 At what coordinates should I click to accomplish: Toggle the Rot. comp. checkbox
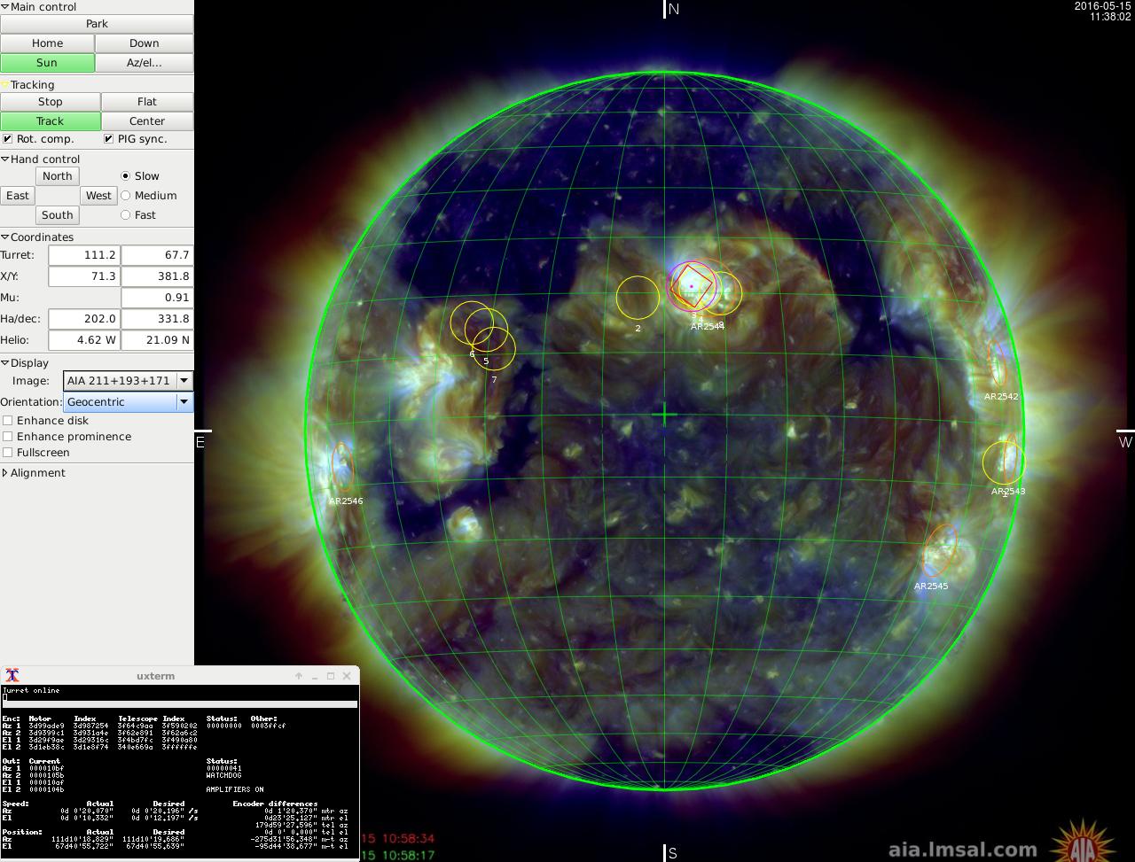click(x=8, y=139)
